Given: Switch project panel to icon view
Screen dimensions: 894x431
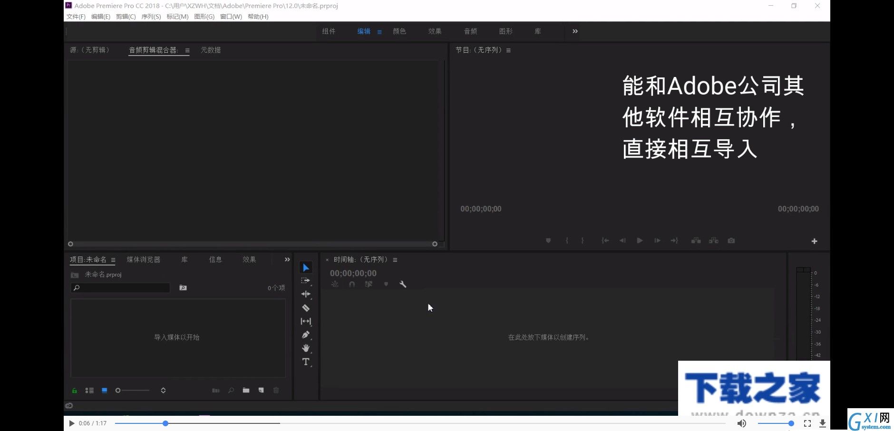Looking at the screenshot, I should pos(105,391).
